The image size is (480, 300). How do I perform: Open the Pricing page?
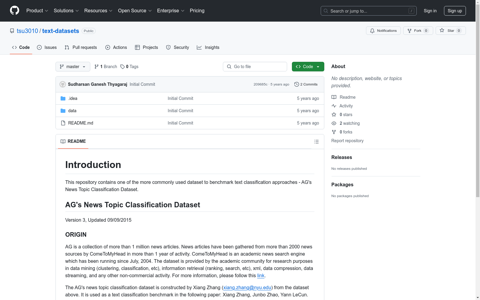point(197,11)
